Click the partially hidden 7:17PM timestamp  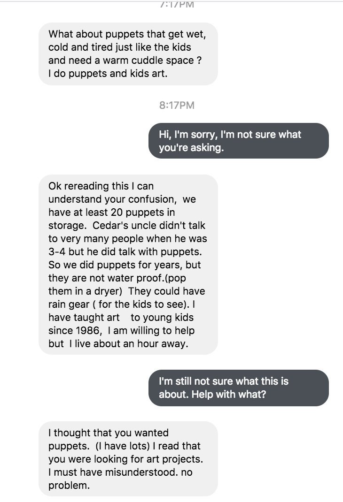coord(177,4)
